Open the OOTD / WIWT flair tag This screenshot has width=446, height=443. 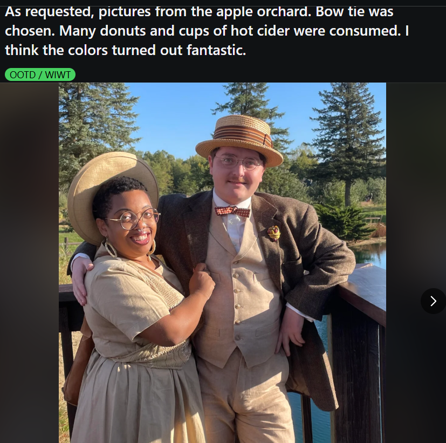pyautogui.click(x=40, y=75)
